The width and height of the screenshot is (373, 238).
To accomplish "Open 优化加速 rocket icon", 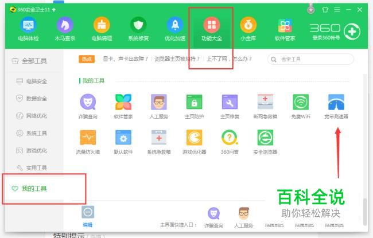I will click(x=175, y=25).
